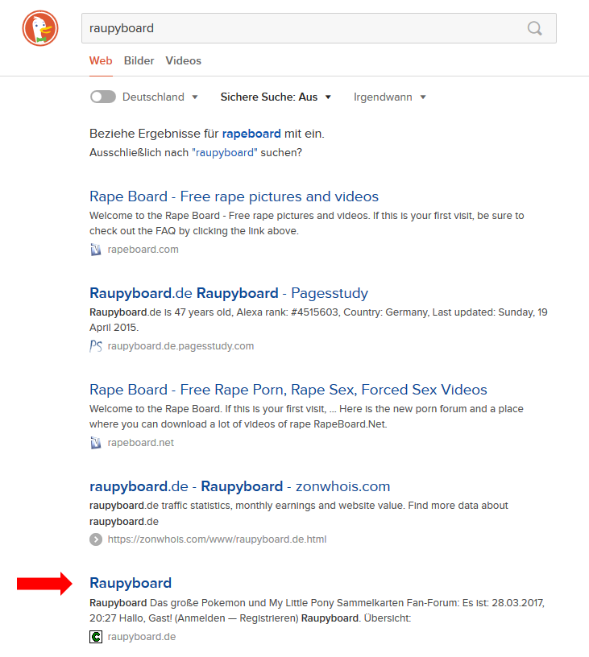Click the raupyboard.de.pagesstudy.com URL

tap(180, 346)
